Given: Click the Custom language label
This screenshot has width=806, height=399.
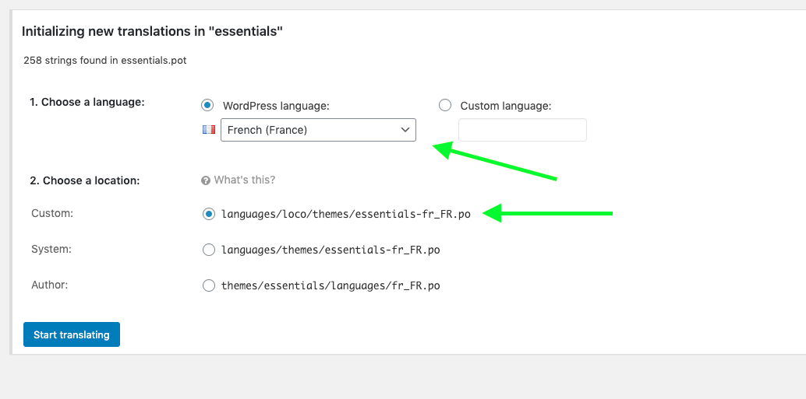Looking at the screenshot, I should tap(506, 106).
